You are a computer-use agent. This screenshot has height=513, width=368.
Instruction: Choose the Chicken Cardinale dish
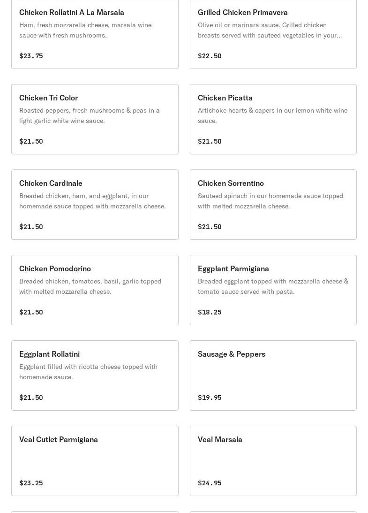pos(51,184)
